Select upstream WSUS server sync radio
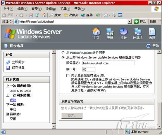This screenshot has height=135, width=162. click(63, 57)
